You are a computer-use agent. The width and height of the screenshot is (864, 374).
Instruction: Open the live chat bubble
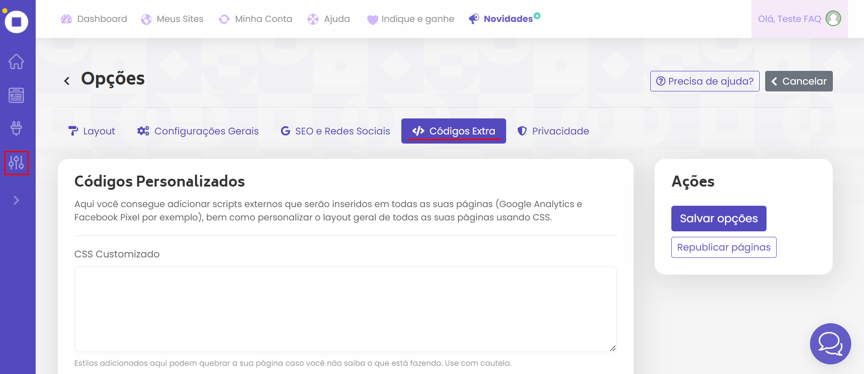830,344
